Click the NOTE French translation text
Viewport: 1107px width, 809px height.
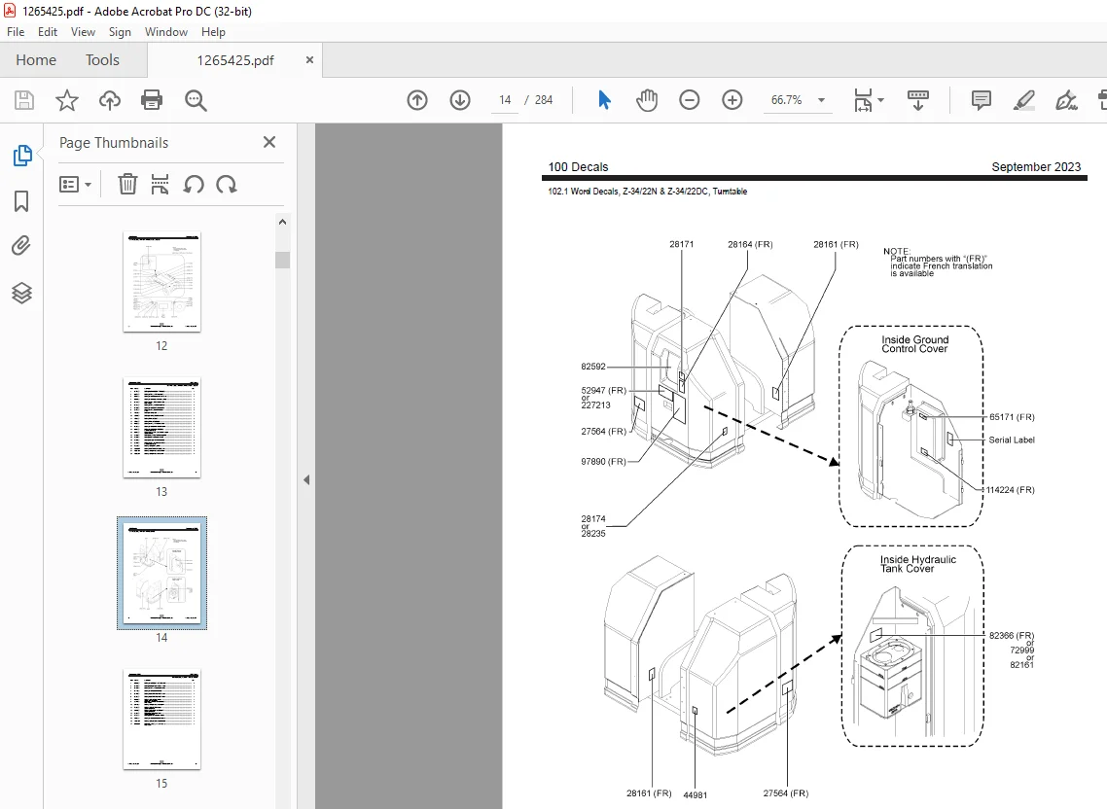click(938, 263)
